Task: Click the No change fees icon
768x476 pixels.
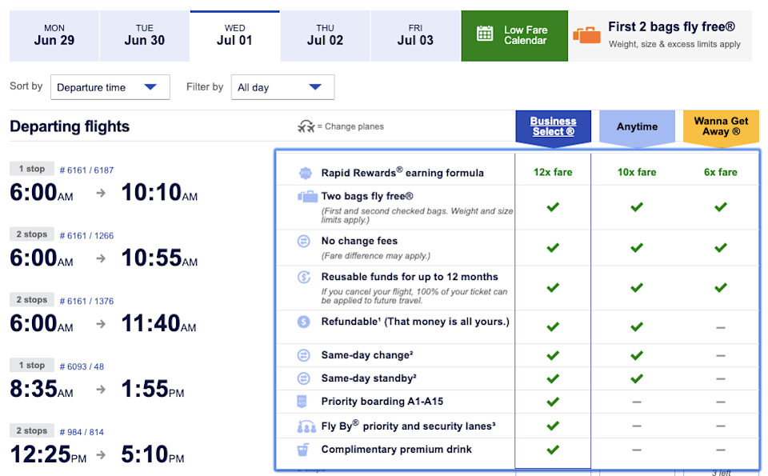Action: pos(304,241)
